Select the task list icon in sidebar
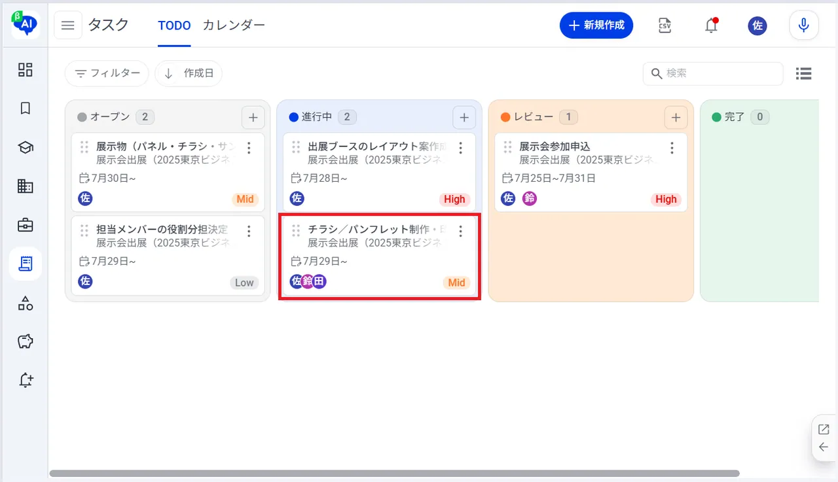 coord(25,264)
